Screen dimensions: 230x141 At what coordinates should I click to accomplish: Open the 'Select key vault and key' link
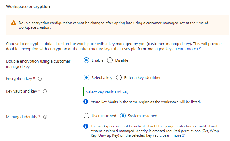coord(107,92)
